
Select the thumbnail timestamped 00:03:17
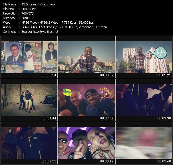click(86, 143)
